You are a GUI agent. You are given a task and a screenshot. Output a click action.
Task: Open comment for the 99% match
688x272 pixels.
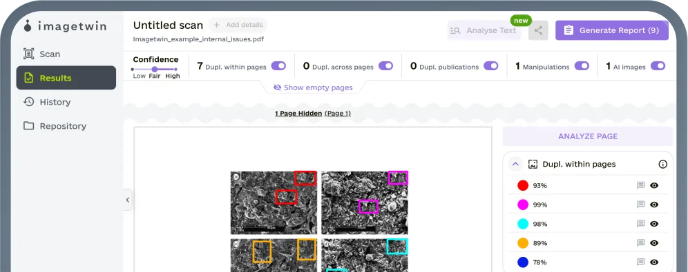coord(640,205)
